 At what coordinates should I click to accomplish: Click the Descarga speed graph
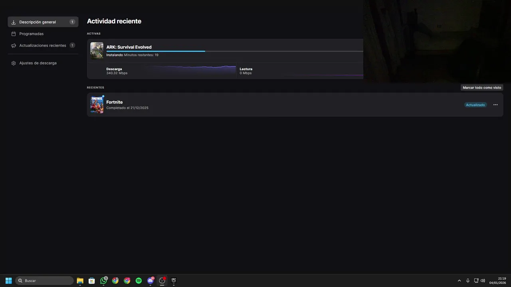[190, 69]
